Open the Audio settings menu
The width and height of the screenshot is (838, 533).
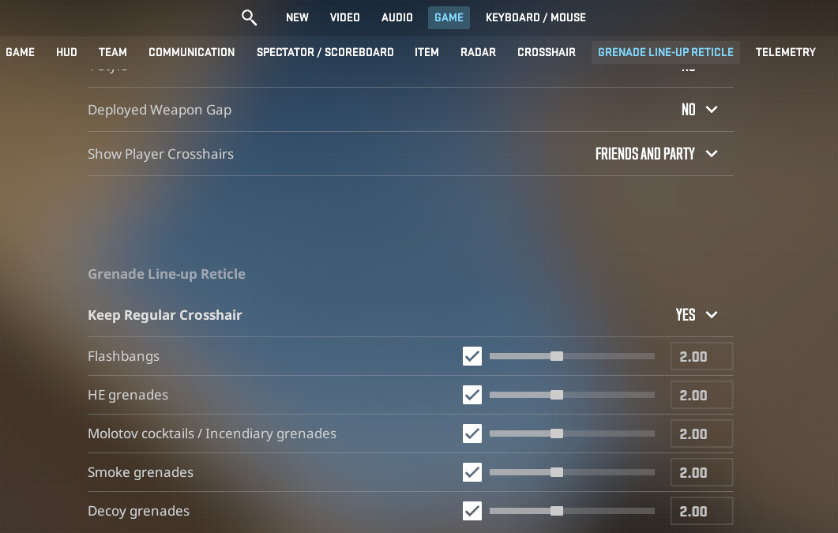point(396,17)
